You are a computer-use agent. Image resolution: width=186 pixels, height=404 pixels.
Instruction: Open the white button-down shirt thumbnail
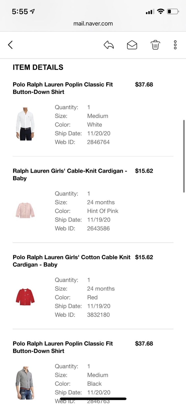25,124
